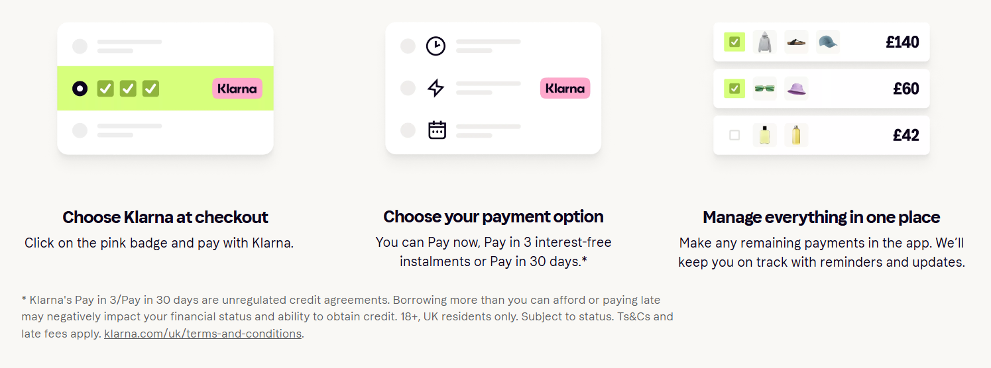The image size is (991, 368).
Task: Tick the unchecked £42 order checkbox
Action: (x=734, y=135)
